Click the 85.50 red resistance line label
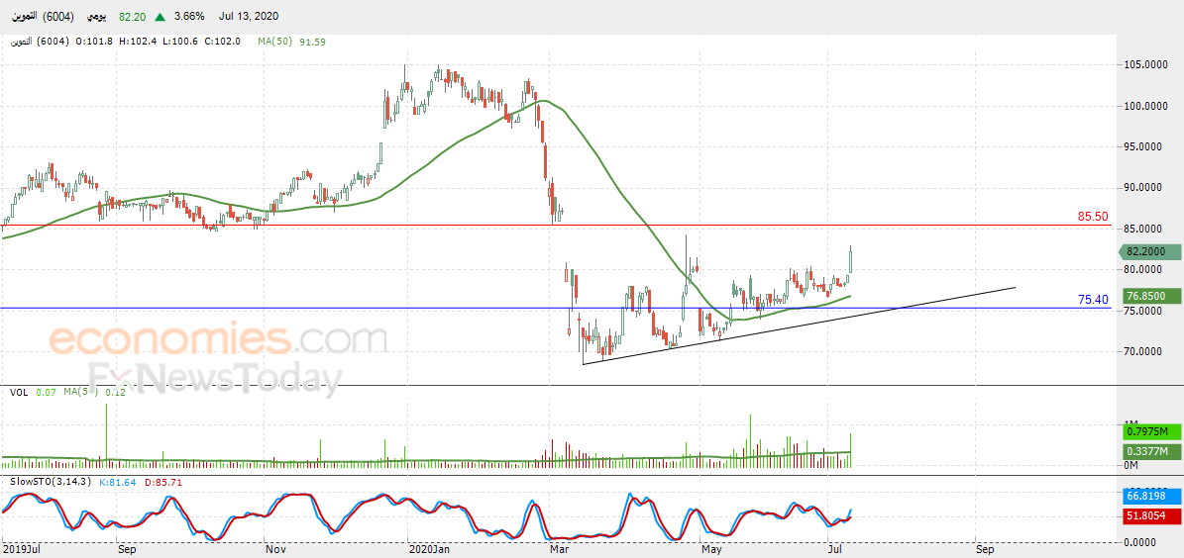This screenshot has width=1184, height=558. click(x=1093, y=217)
